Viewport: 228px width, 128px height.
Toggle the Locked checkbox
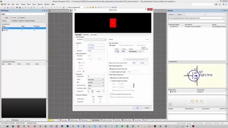click(x=104, y=91)
